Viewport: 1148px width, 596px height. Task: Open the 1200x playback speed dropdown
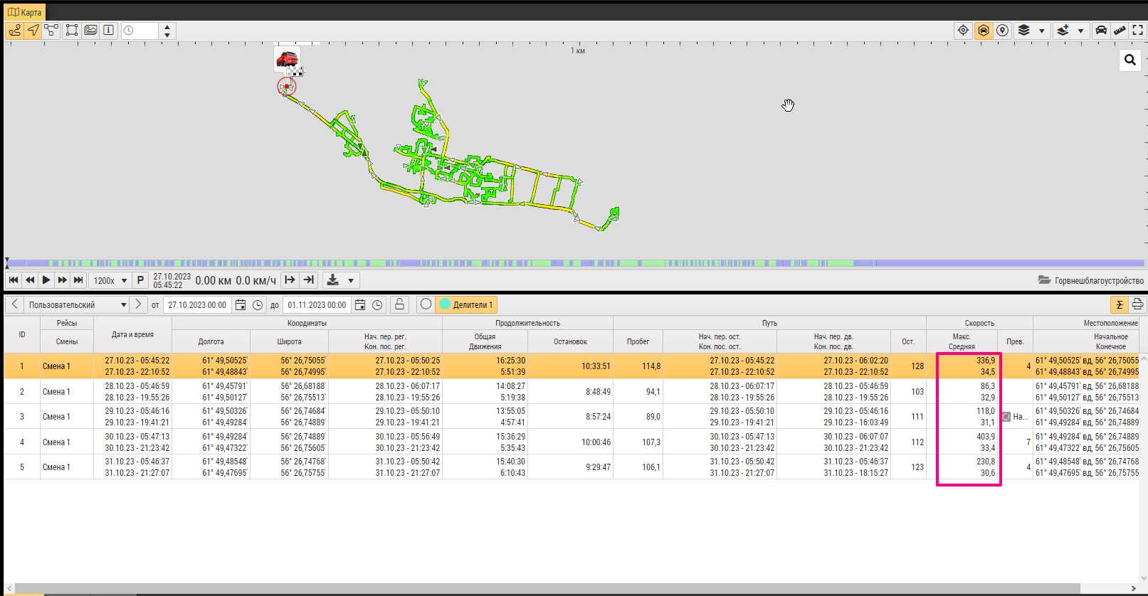tap(111, 280)
